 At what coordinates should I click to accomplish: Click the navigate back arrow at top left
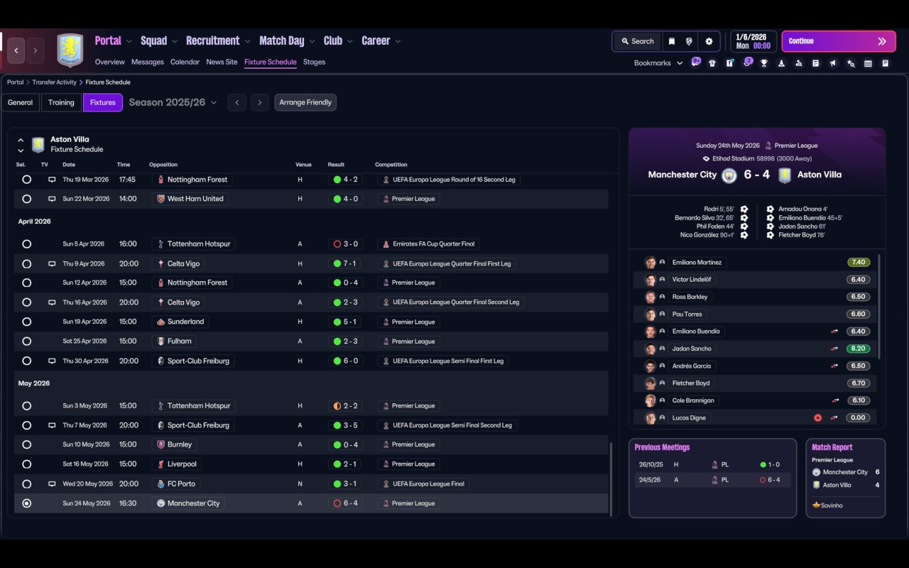pyautogui.click(x=16, y=50)
